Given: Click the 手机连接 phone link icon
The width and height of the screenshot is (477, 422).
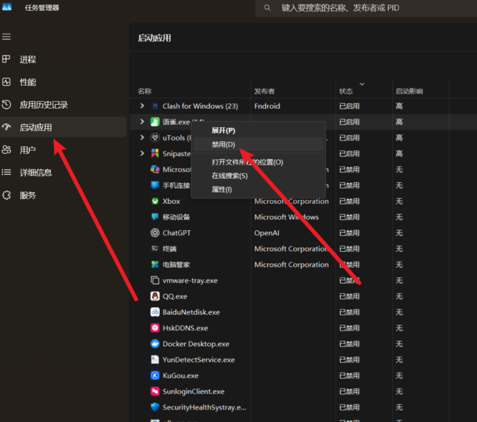Looking at the screenshot, I should (x=155, y=185).
